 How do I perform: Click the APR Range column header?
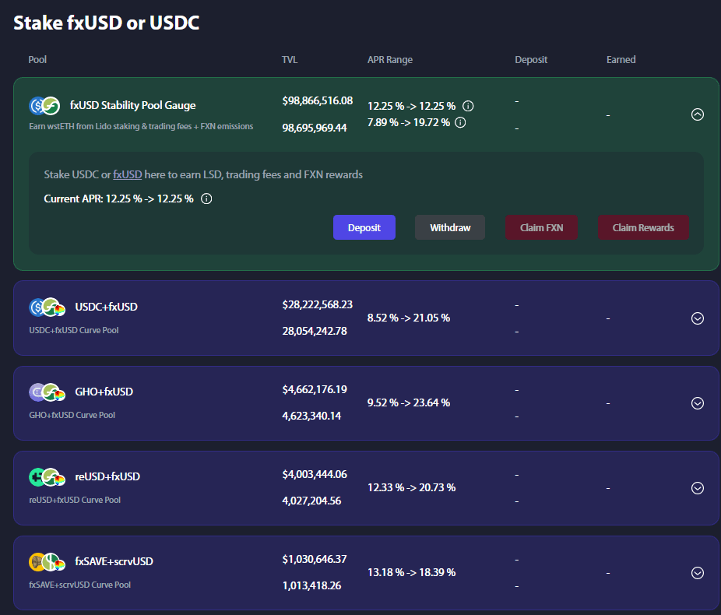point(390,60)
